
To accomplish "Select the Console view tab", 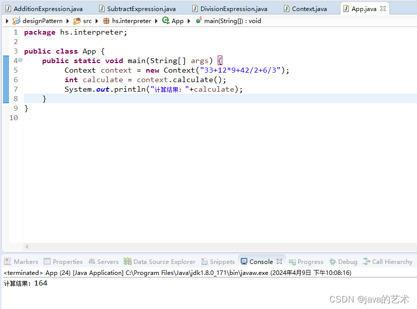I will pyautogui.click(x=261, y=261).
